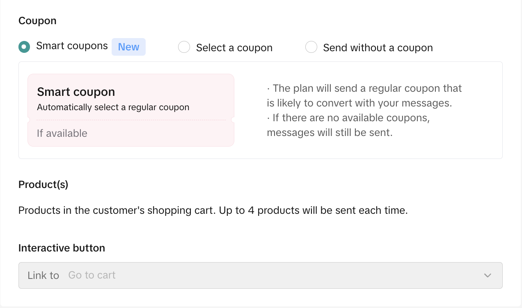The width and height of the screenshot is (522, 308).
Task: Click the 'Interactive button' section heading
Action: [x=62, y=248]
